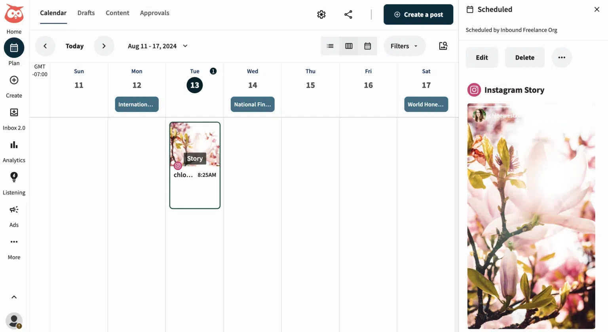Switch to the Approvals tab
Viewport: 608px width, 332px height.
(154, 13)
